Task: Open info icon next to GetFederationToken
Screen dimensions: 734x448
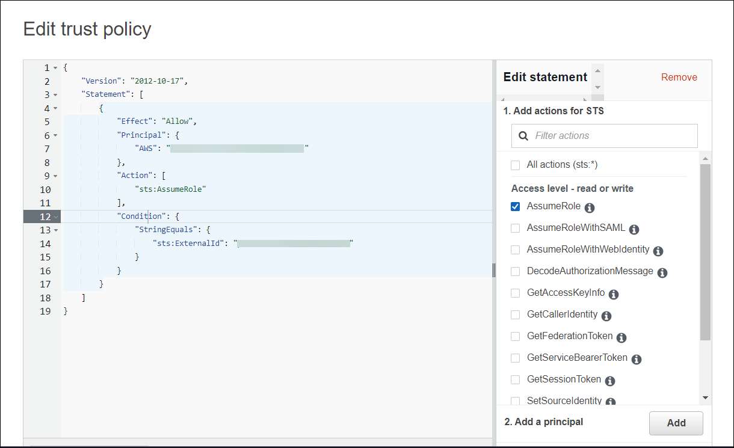Action: [x=621, y=337]
